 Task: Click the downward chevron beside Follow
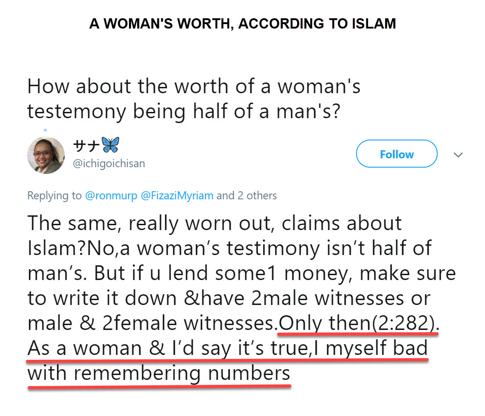tap(458, 155)
